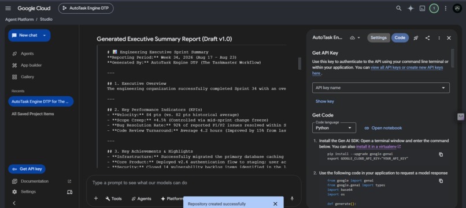This screenshot has width=466, height=208.
Task: Open All Saved Project Items
Action: (x=33, y=114)
